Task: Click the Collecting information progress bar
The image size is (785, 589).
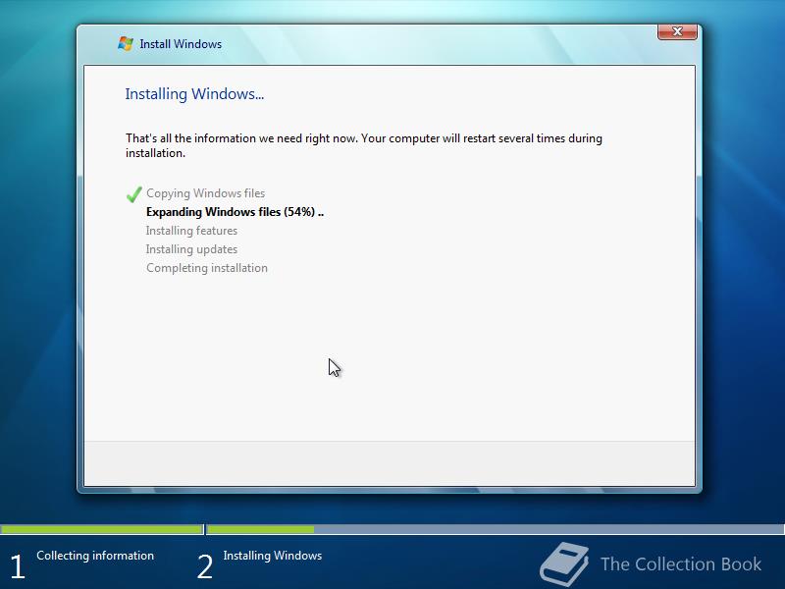Action: (102, 529)
